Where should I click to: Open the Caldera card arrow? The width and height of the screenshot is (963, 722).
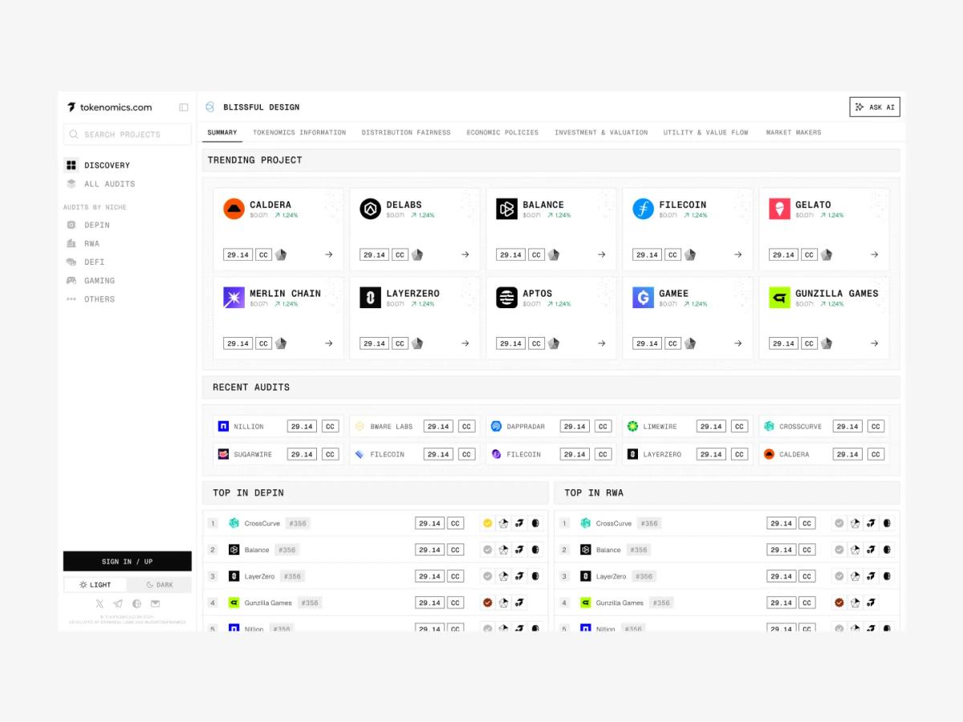pyautogui.click(x=329, y=255)
